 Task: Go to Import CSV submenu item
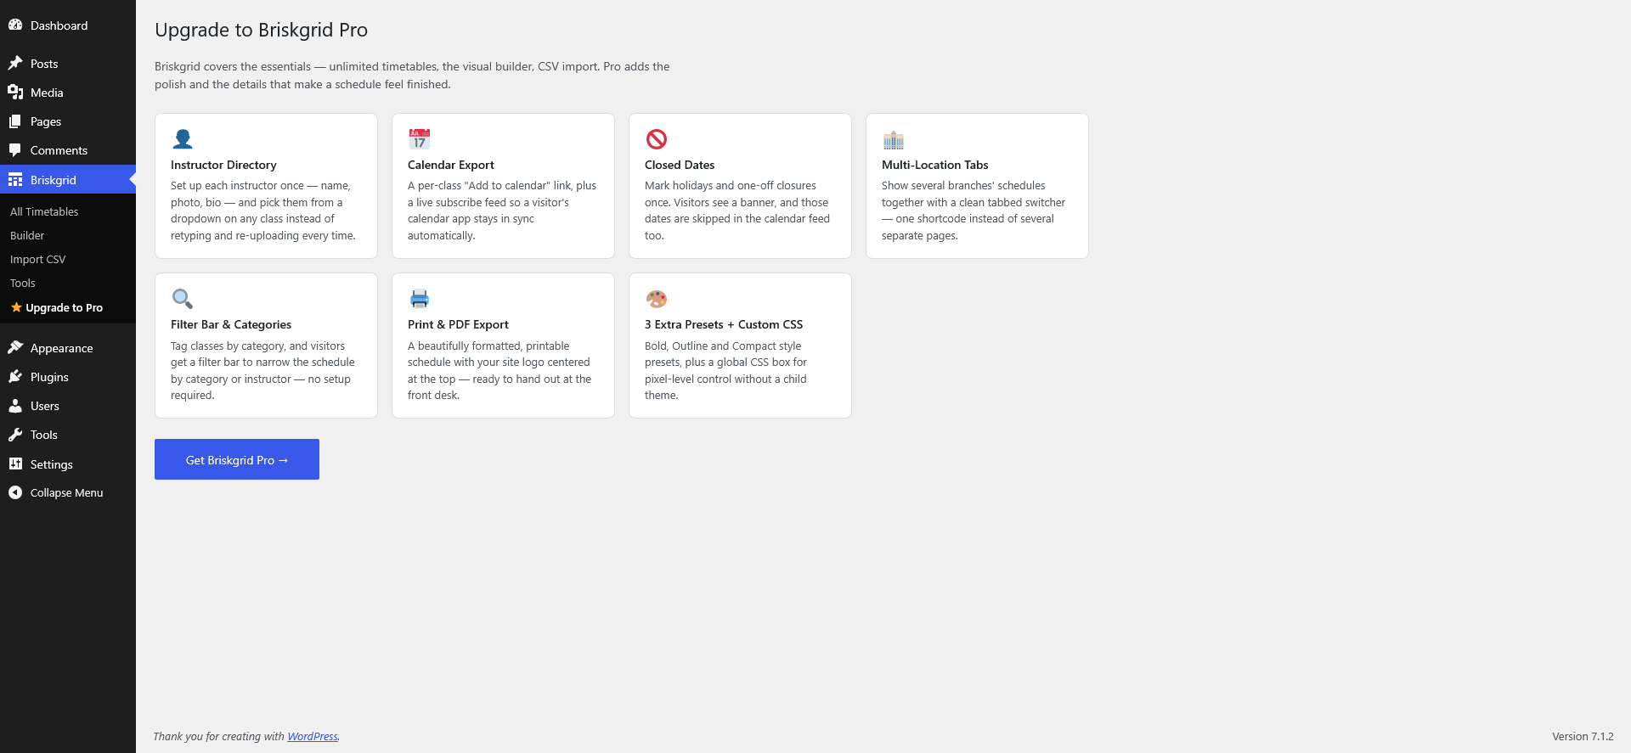tap(37, 260)
